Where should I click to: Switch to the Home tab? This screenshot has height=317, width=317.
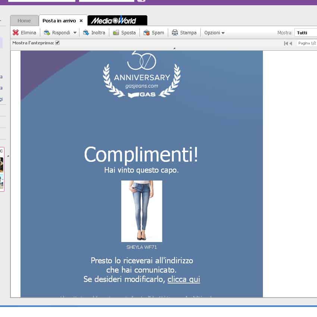click(x=24, y=21)
